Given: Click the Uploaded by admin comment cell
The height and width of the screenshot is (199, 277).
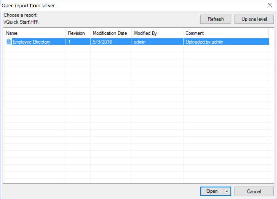Looking at the screenshot, I should pyautogui.click(x=226, y=42).
